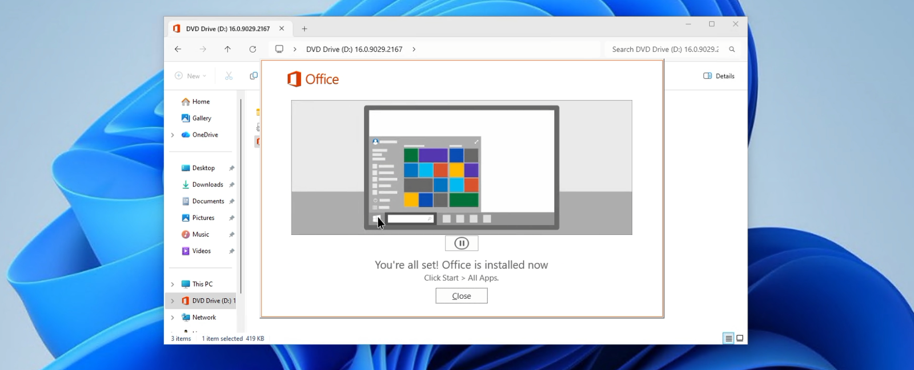Unpin Videos using its pin icon
The height and width of the screenshot is (370, 914).
point(231,251)
